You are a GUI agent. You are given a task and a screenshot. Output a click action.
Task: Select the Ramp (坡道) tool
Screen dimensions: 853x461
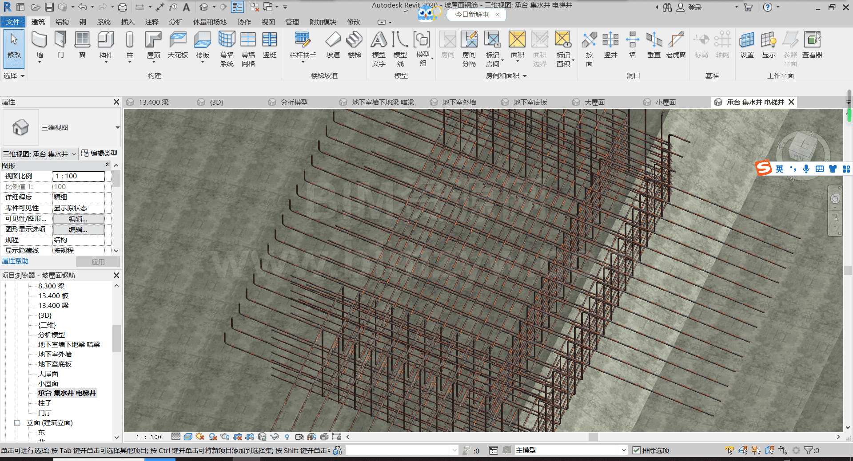(333, 45)
